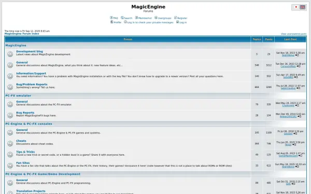311x194 pixels.
Task: Open the Cheats forum
Action: [21, 141]
